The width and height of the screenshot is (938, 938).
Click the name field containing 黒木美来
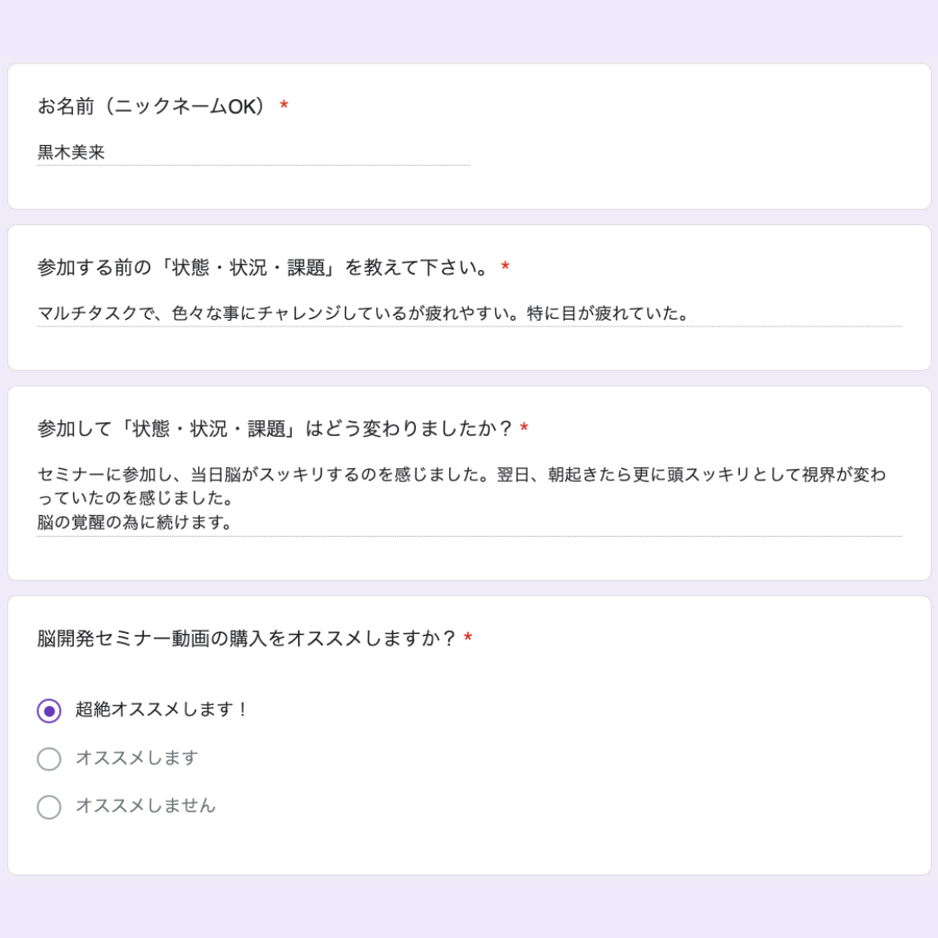point(253,153)
